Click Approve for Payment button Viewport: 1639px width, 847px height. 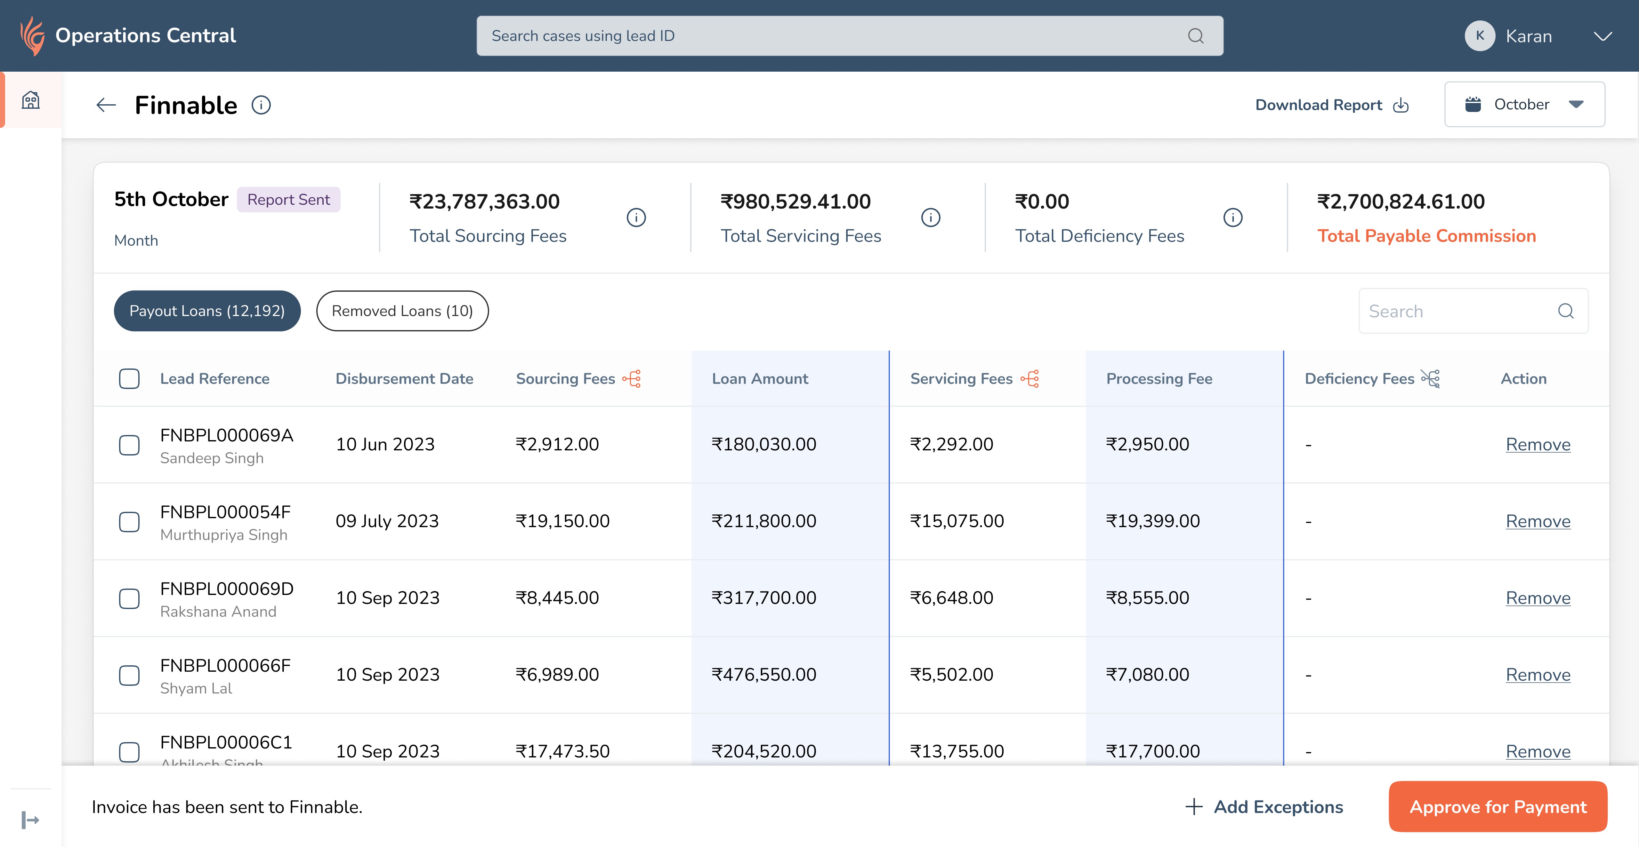point(1498,806)
